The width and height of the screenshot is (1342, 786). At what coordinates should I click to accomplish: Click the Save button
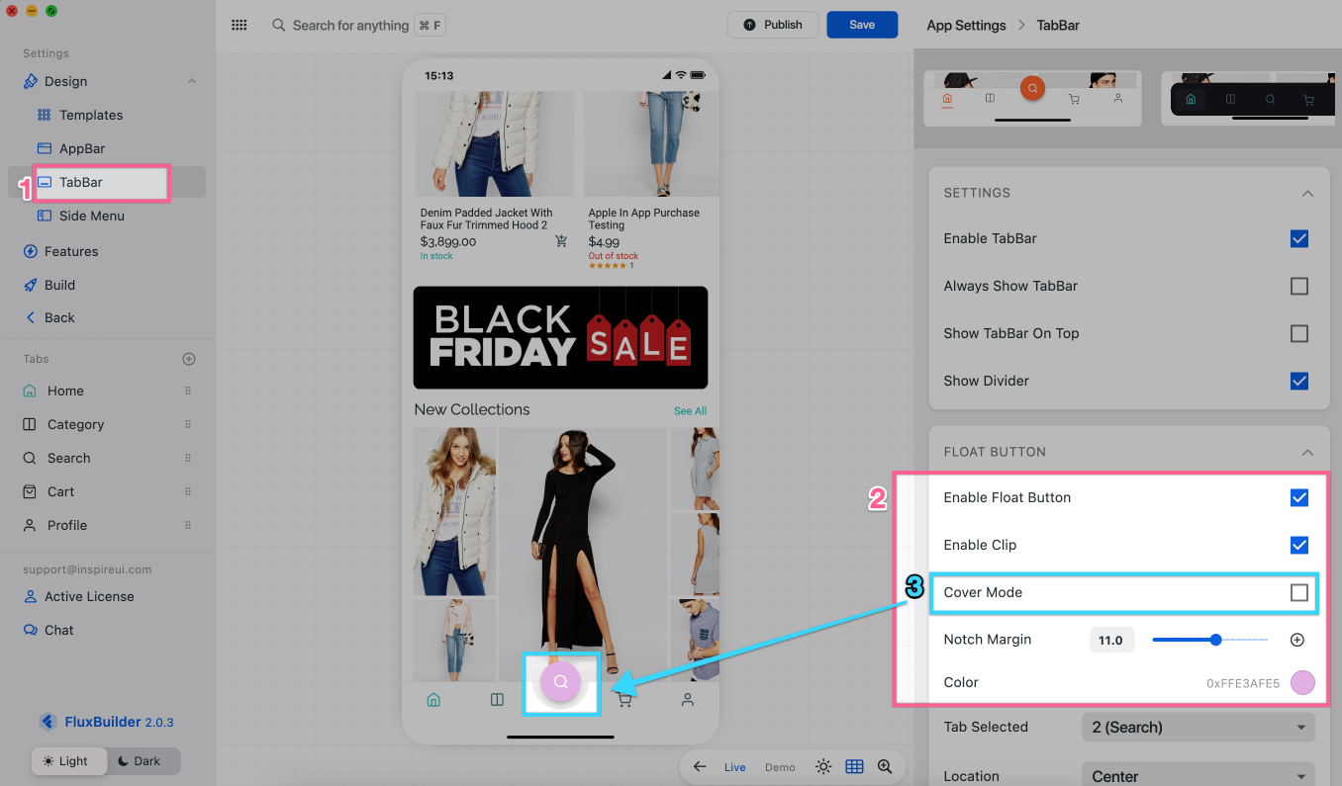pyautogui.click(x=862, y=25)
